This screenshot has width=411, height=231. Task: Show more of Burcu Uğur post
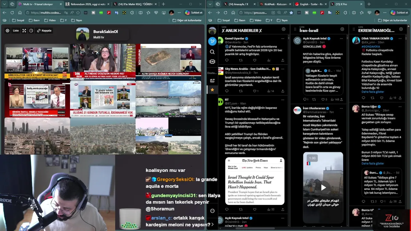(x=372, y=163)
